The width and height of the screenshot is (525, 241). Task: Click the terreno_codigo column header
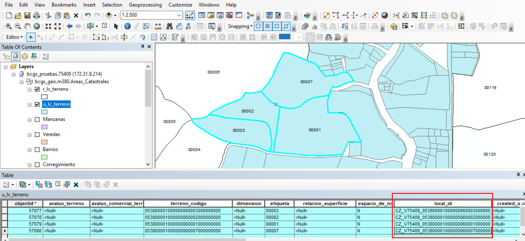pos(188,204)
